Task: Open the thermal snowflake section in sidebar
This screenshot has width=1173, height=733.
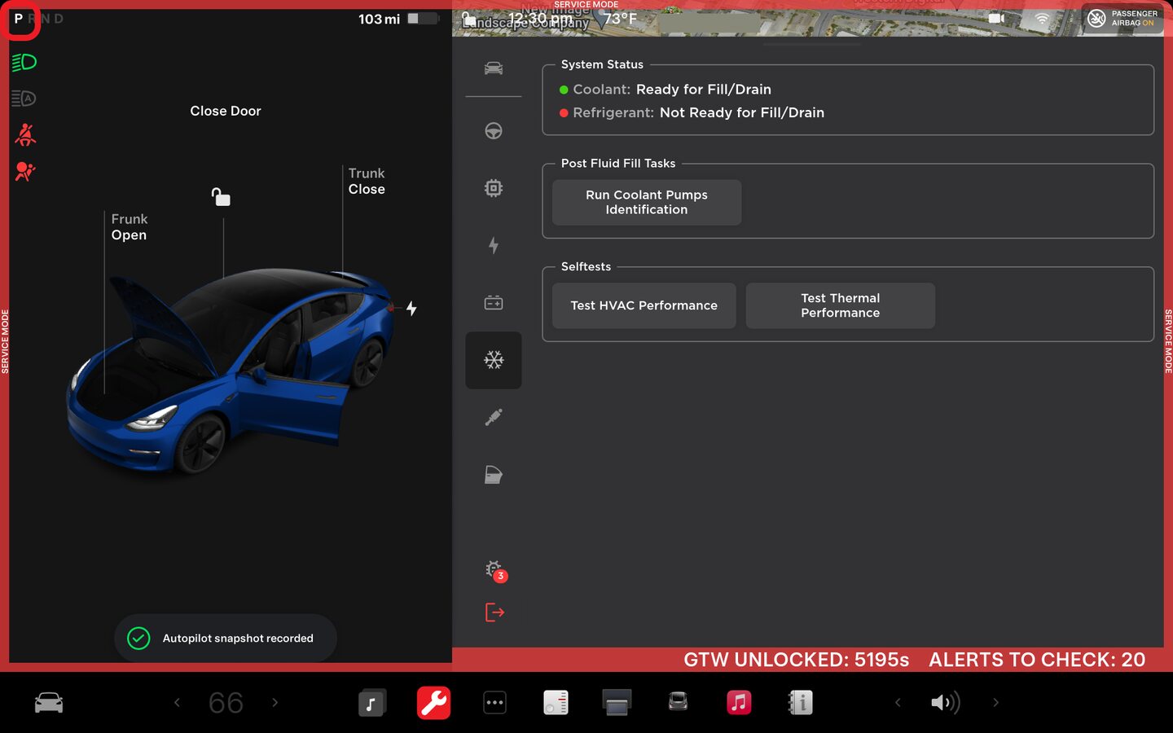Action: 494,360
